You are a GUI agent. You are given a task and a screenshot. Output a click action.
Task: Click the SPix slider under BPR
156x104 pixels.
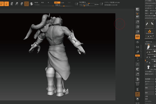coord(138,13)
